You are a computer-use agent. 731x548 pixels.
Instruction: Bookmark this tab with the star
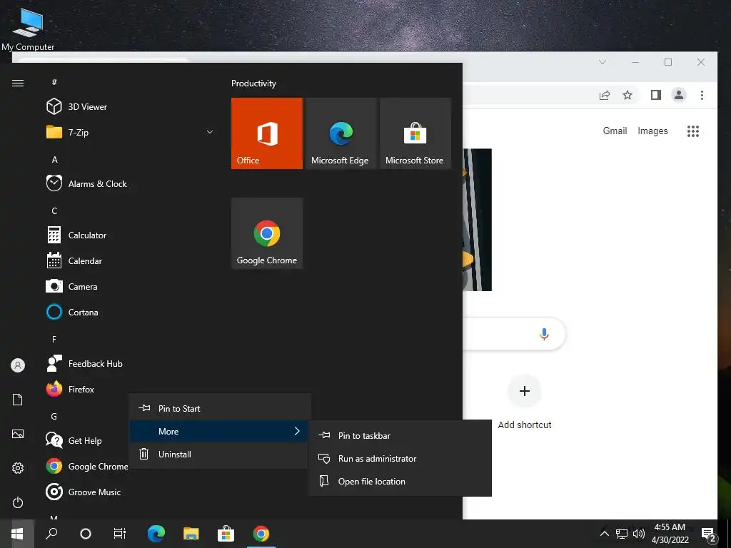click(x=627, y=95)
